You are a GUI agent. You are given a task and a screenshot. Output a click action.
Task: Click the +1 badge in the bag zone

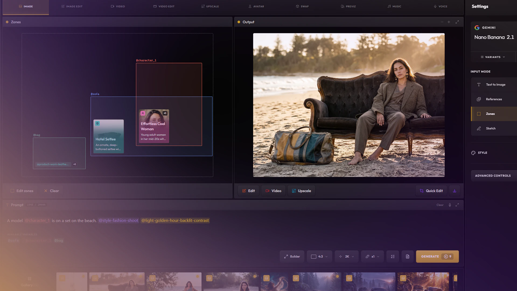(75, 164)
